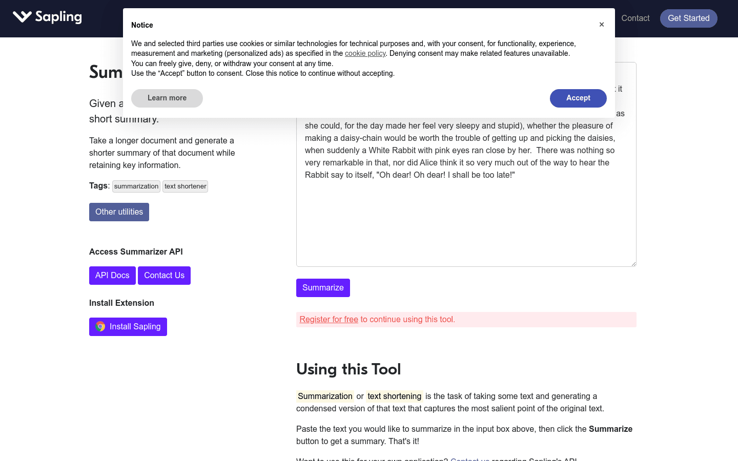Screen dimensions: 738x461
Task: Accept the cookie consent notice
Action: [578, 98]
